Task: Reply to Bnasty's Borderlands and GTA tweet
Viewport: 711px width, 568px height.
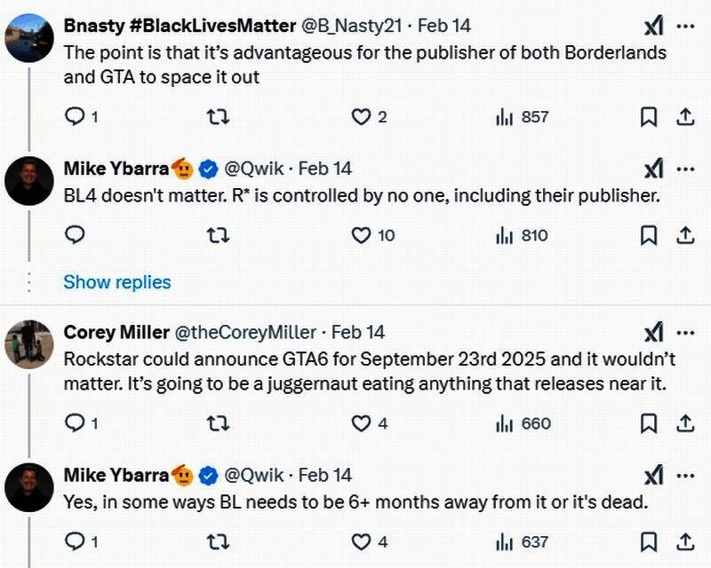Action: (x=76, y=116)
